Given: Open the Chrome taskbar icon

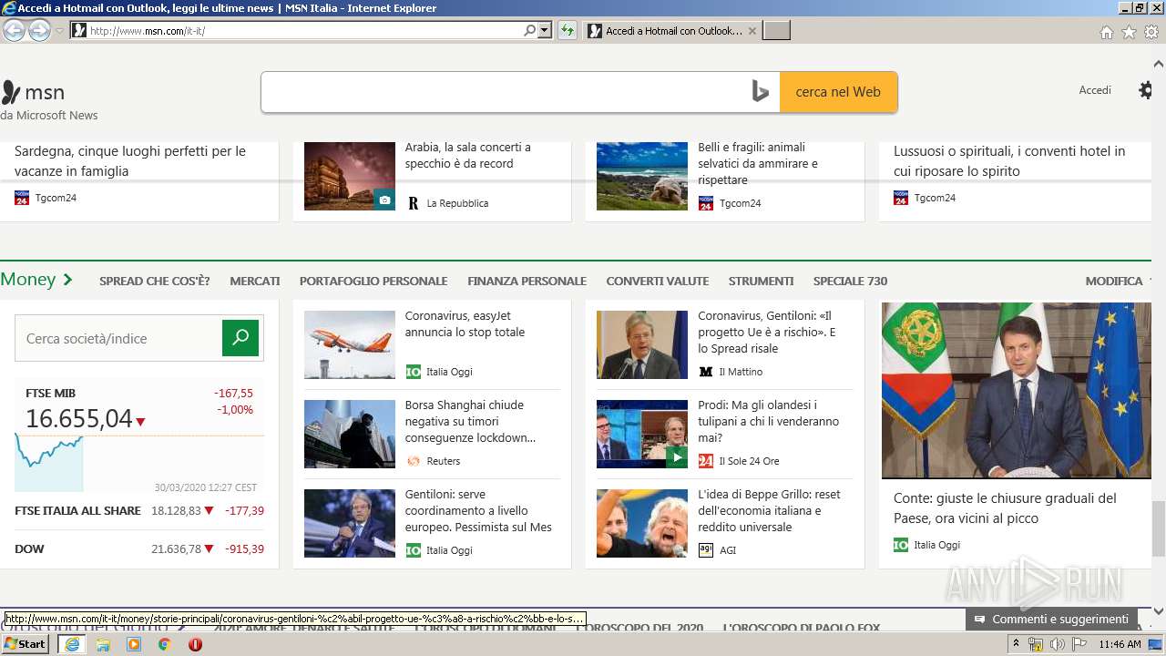Looking at the screenshot, I should [164, 644].
